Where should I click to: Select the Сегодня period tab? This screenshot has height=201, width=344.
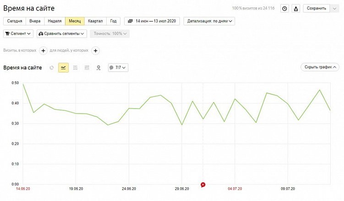tap(15, 21)
